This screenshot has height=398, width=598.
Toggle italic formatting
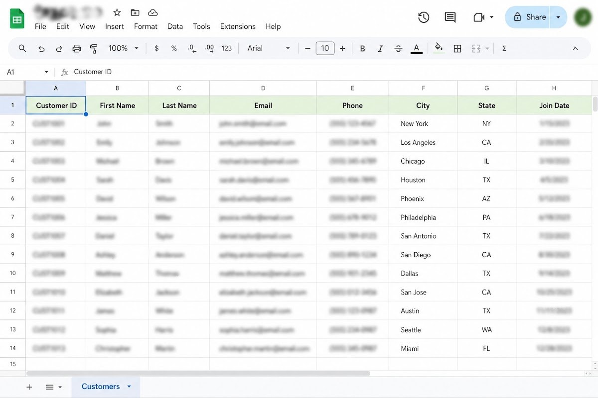pyautogui.click(x=380, y=48)
